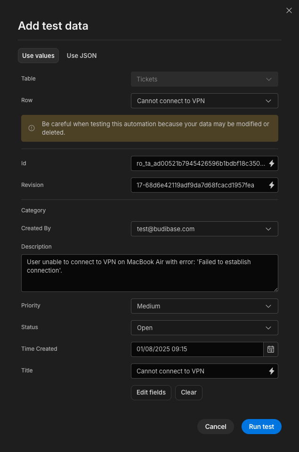
Task: Open the Row dropdown showing Cannot connect to VPN
Action: [x=204, y=101]
